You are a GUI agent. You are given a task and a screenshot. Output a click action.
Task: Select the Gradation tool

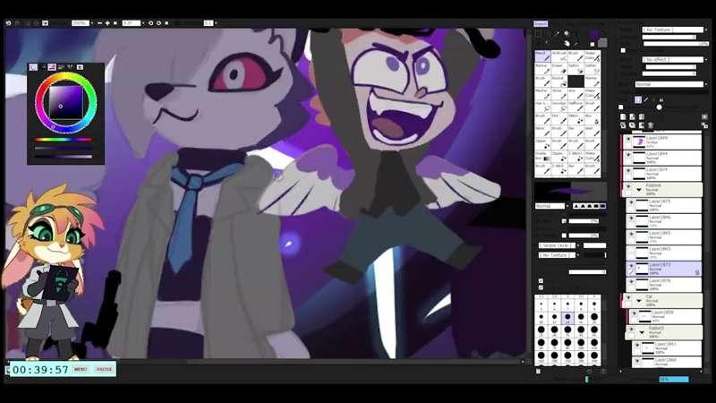tap(542, 156)
